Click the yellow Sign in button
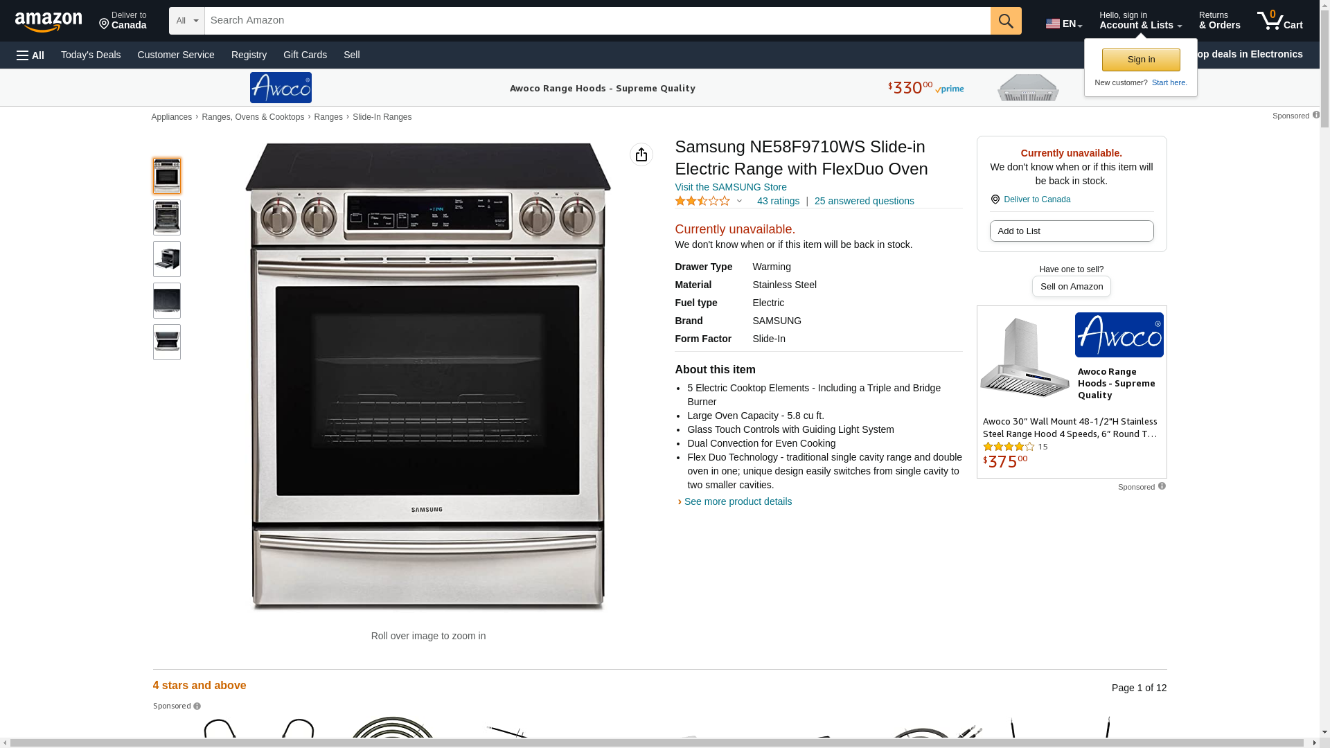The height and width of the screenshot is (748, 1330). [x=1141, y=60]
